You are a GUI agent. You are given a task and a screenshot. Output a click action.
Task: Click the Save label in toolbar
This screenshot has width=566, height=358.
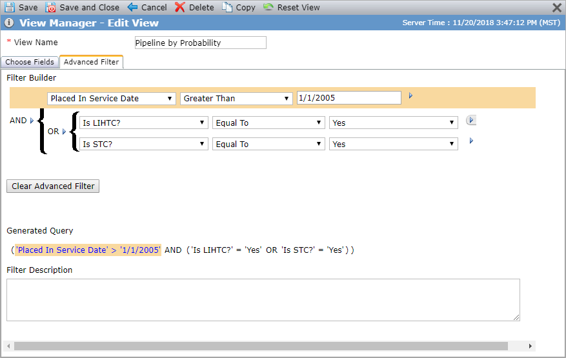point(28,7)
